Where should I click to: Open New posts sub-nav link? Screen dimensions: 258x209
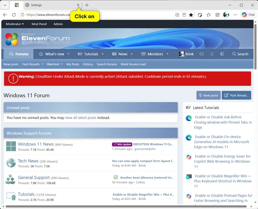(x=11, y=64)
